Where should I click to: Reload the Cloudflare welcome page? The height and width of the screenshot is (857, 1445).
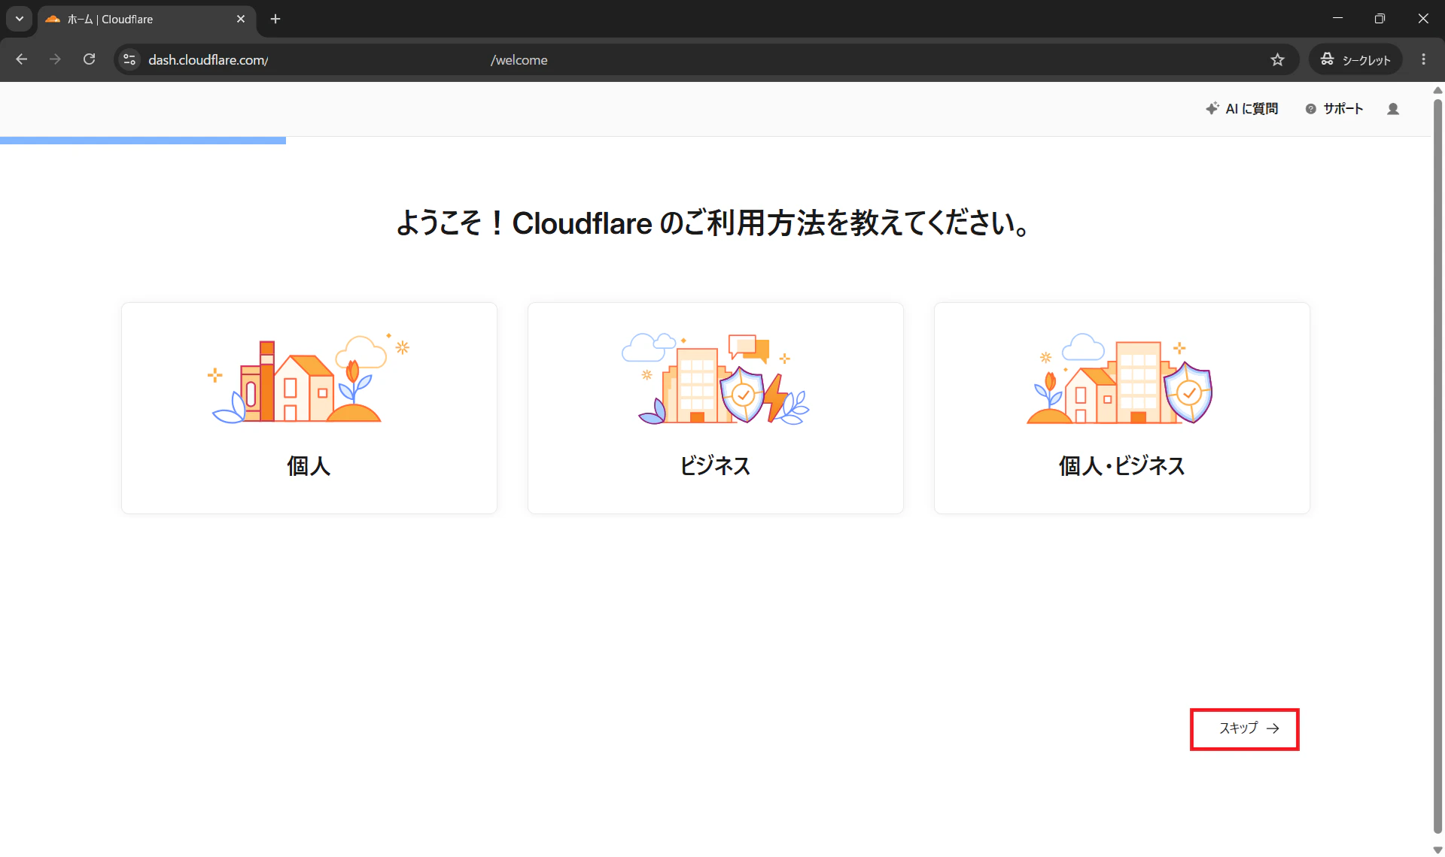[89, 59]
